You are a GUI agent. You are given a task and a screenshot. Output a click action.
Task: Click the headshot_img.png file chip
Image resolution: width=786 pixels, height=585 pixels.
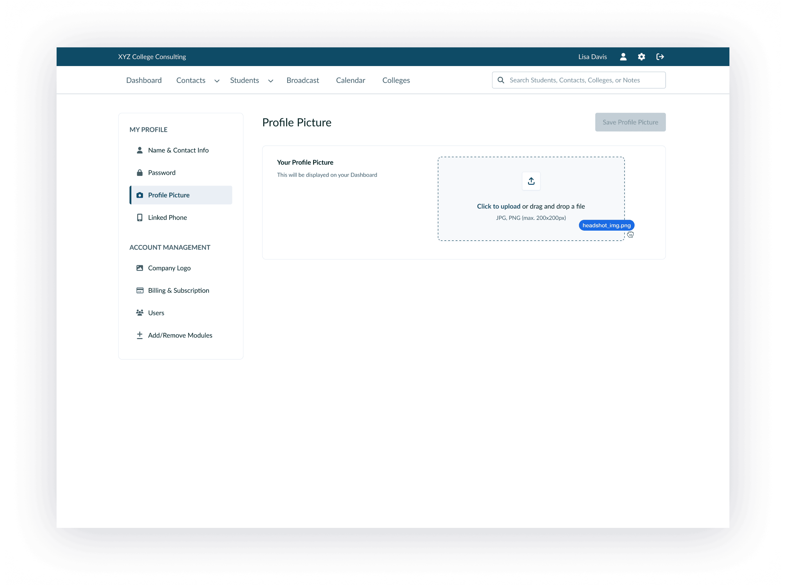tap(606, 226)
